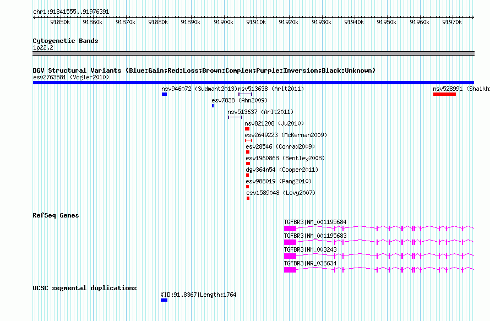Image resolution: width=490 pixels, height=321 pixels.
Task: Click the 91970k ruler tick label
Action: tap(452, 22)
